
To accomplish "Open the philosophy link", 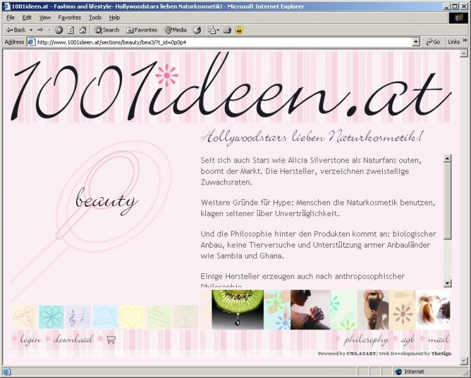I will point(366,340).
